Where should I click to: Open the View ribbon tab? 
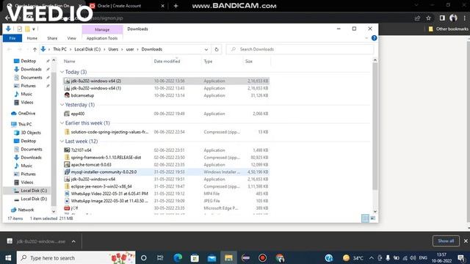pos(72,38)
